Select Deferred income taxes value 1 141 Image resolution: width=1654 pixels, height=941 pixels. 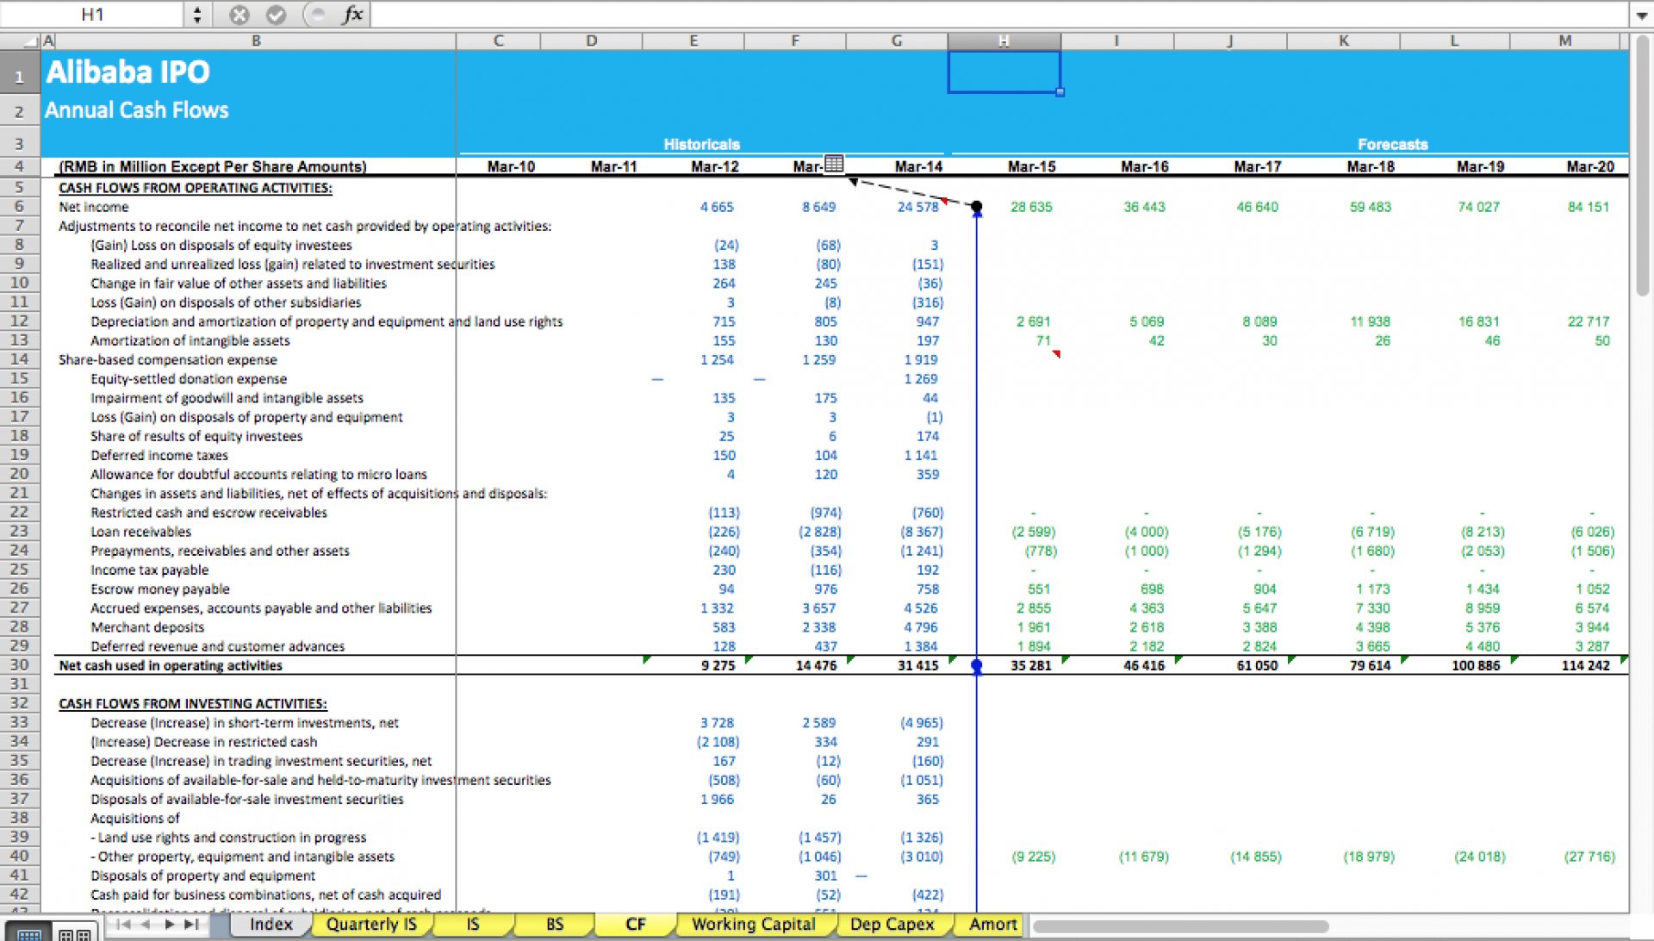tap(920, 455)
